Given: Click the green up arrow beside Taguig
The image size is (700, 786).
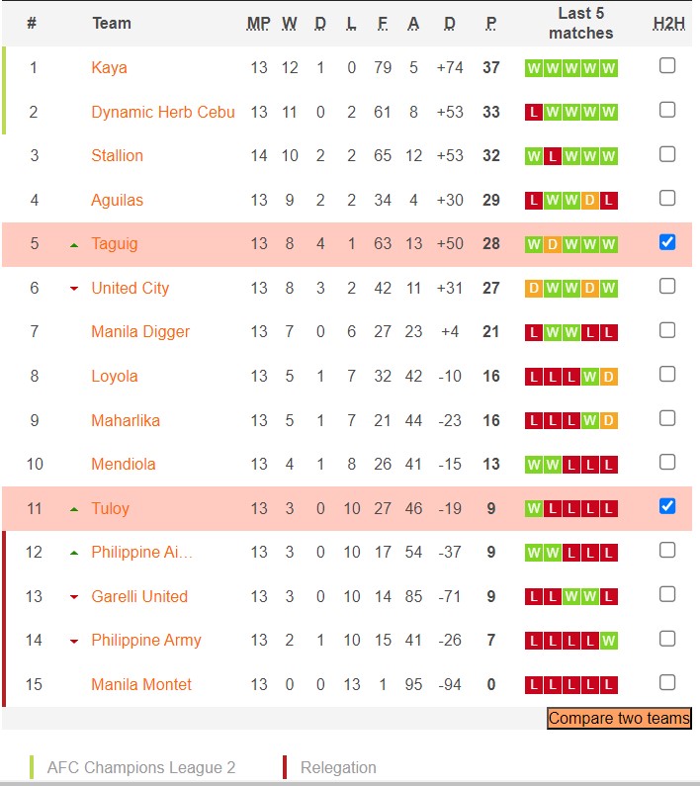Looking at the screenshot, I should (x=74, y=244).
